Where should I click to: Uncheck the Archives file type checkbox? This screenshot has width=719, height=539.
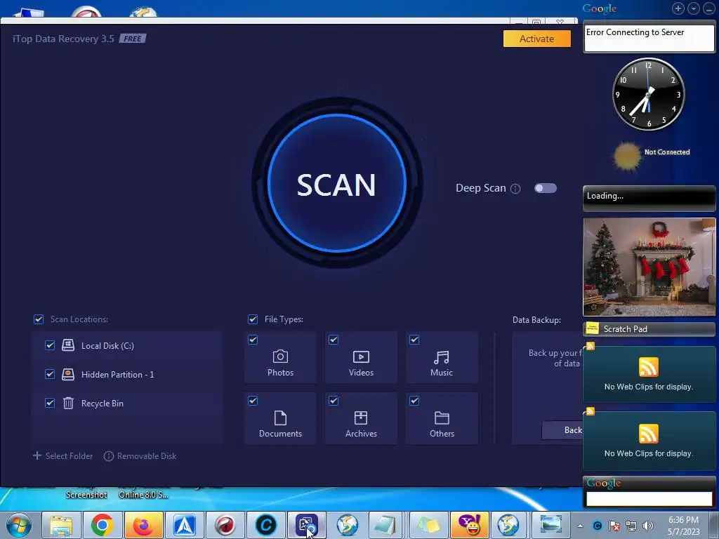coord(334,401)
